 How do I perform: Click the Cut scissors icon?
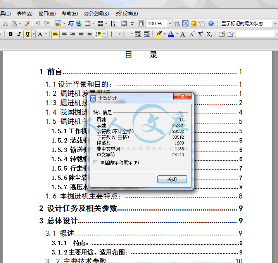click(x=5, y=23)
